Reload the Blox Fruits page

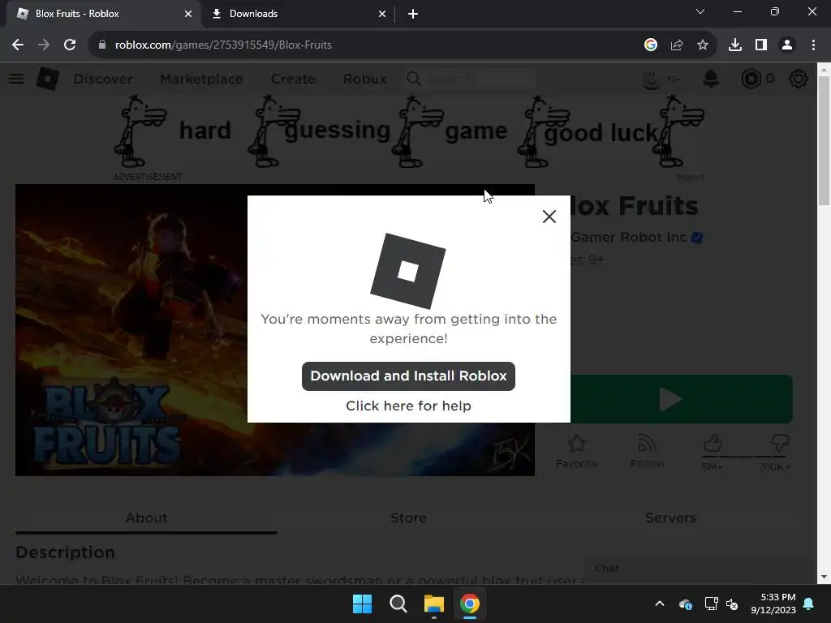70,45
